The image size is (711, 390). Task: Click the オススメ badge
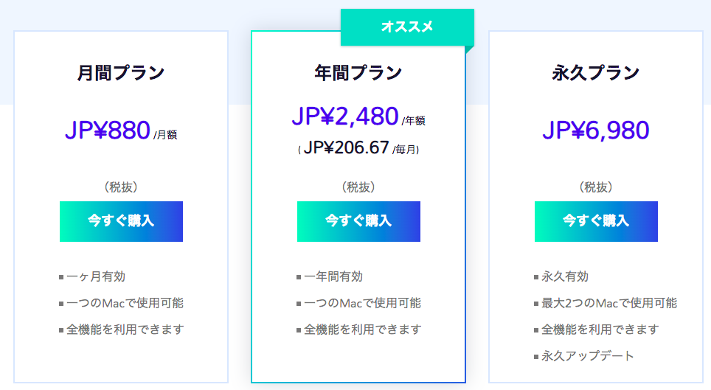pyautogui.click(x=407, y=27)
